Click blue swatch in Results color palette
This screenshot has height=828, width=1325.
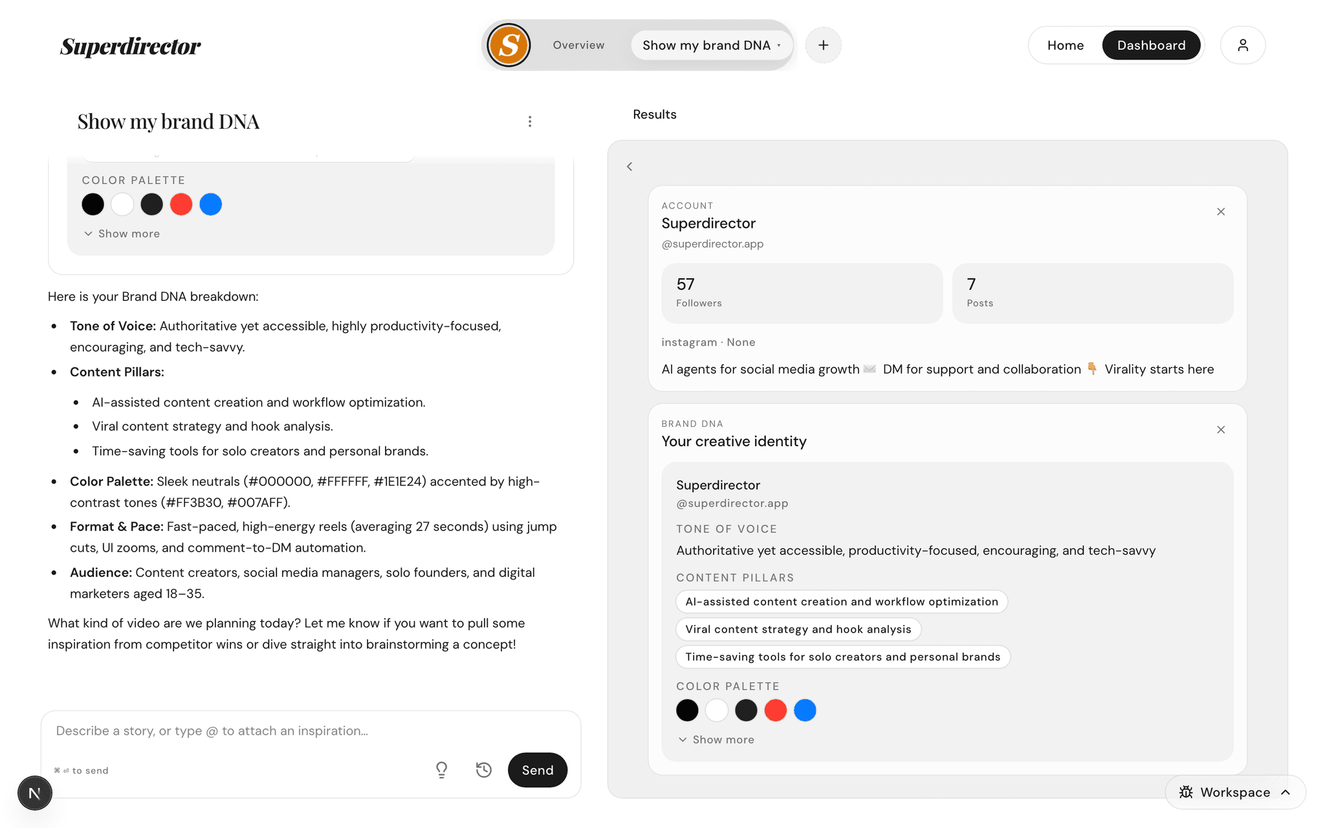pyautogui.click(x=805, y=710)
